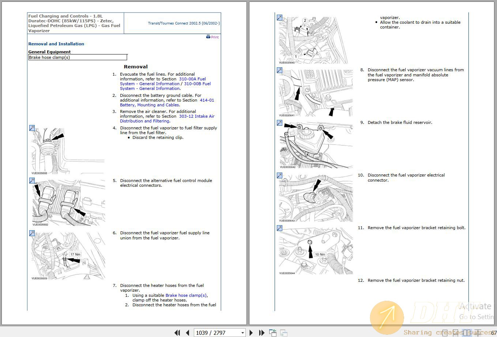The height and width of the screenshot is (337, 497).
Task: Open the 414-01 Battery, Mounting and Cables link
Action: point(167,102)
